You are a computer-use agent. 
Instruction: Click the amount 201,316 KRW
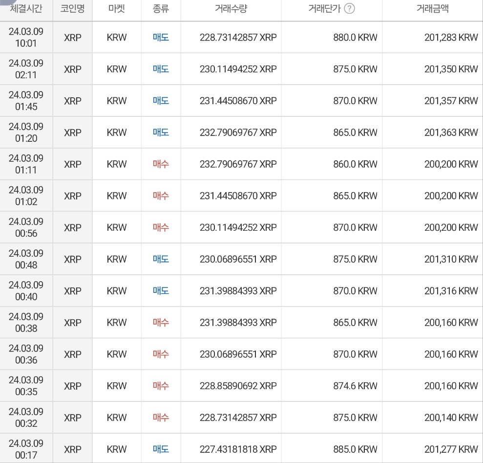click(x=451, y=290)
